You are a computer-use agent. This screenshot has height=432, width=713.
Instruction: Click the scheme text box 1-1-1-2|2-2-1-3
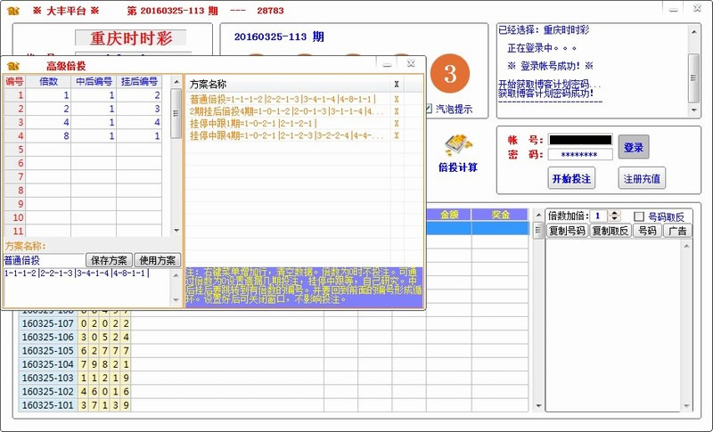click(x=87, y=287)
